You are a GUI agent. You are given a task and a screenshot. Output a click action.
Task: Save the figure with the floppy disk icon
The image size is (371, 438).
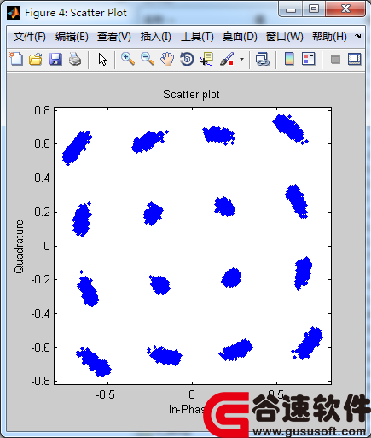(x=55, y=60)
